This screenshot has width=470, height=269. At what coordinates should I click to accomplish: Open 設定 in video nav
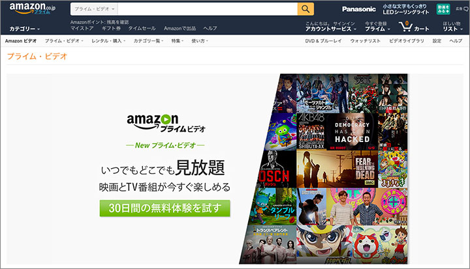pyautogui.click(x=437, y=40)
